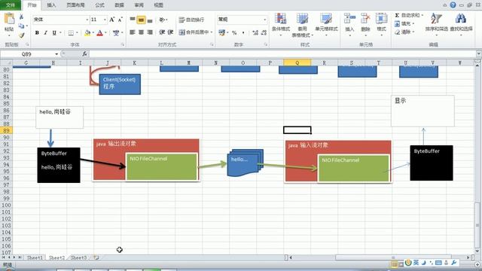
Task: Switch to Sheet1 tab
Action: click(35, 257)
